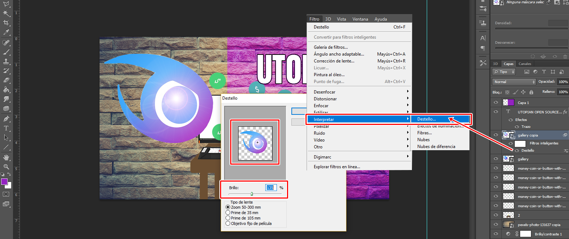Image resolution: width=569 pixels, height=239 pixels.
Task: Toggle Trazo effect visibility
Action: coord(517,127)
